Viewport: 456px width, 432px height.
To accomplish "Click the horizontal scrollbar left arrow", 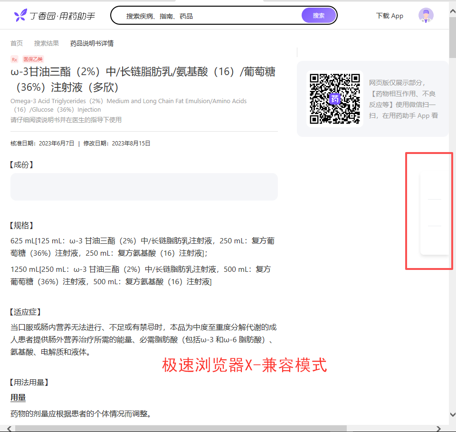I will [x=9, y=429].
